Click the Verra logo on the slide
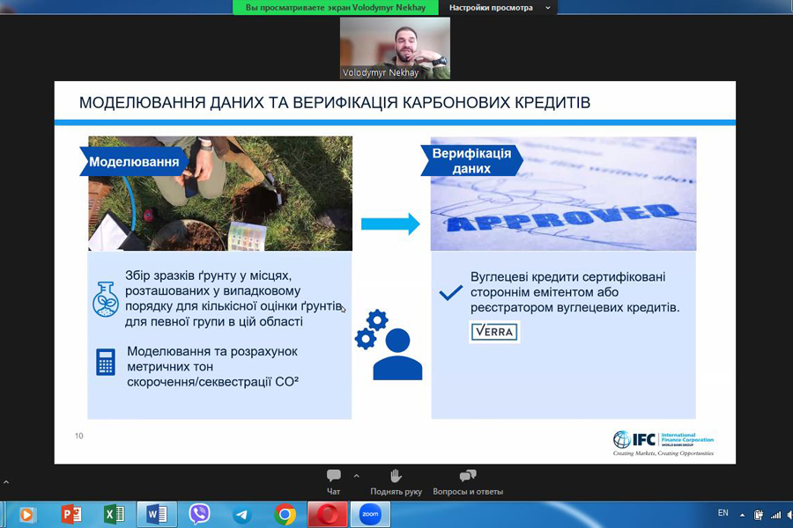Screen dimensions: 793x528 pos(494,332)
